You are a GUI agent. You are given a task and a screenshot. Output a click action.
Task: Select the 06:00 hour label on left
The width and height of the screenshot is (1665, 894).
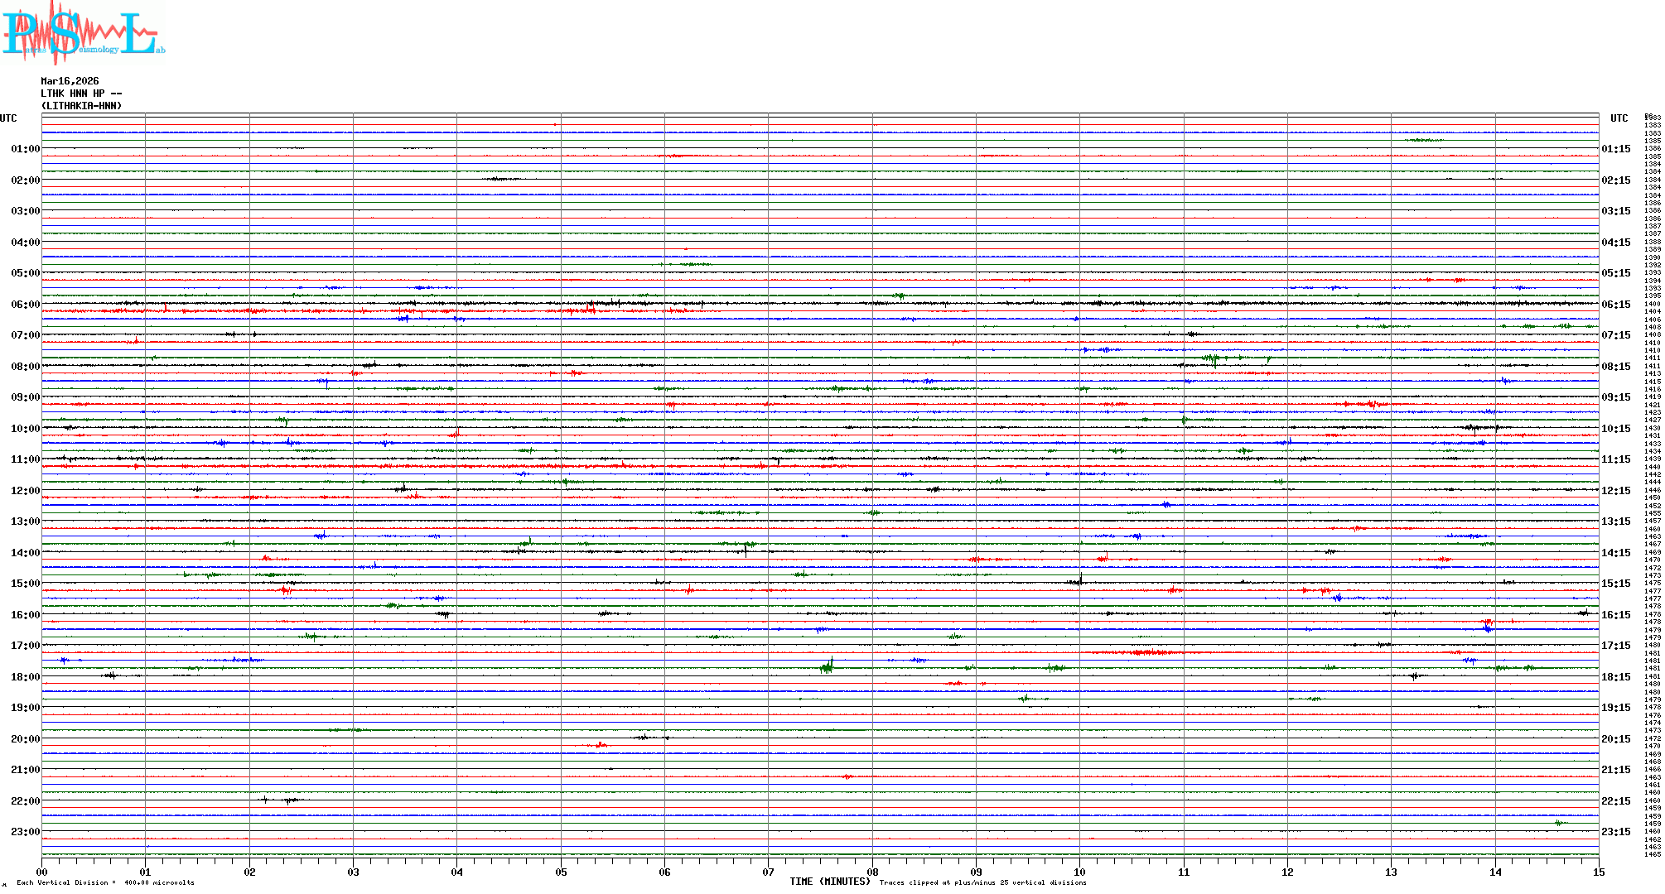tap(25, 305)
